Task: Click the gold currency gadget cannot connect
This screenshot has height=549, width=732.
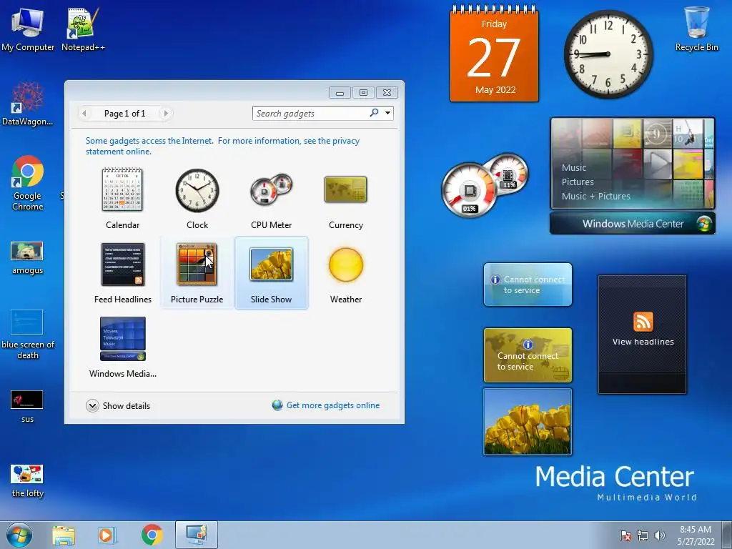Action: pos(528,355)
